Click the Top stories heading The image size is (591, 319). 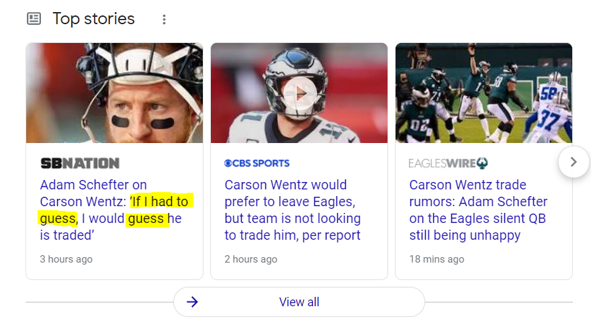click(x=93, y=19)
